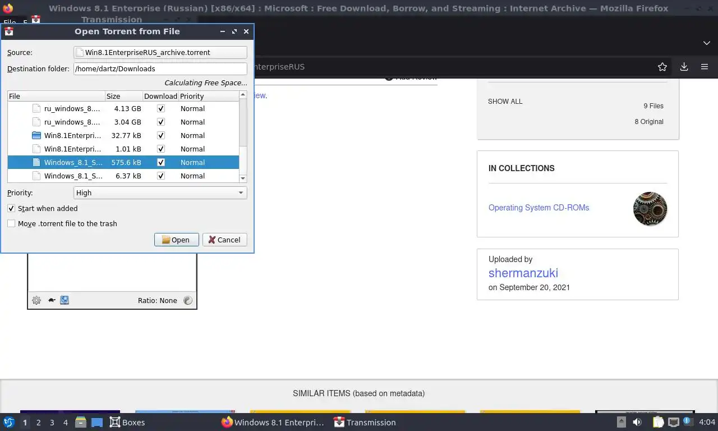Click the Operating System CD-ROMs gear thumbnail
Viewport: 718px width, 431px height.
(650, 209)
